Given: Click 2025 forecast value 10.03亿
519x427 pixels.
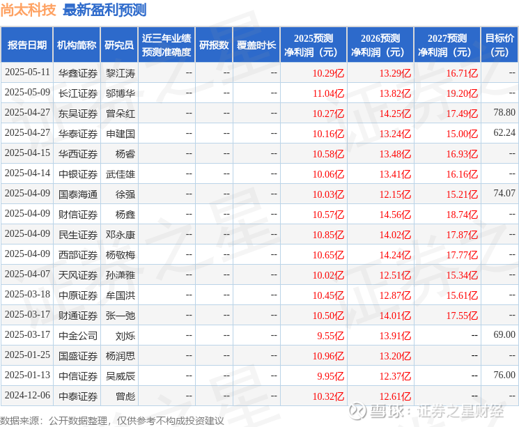Looking at the screenshot, I should [328, 194].
